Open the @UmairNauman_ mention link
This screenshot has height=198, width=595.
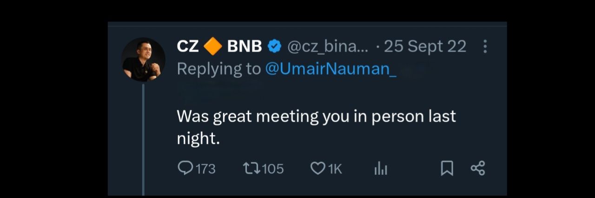tap(331, 69)
